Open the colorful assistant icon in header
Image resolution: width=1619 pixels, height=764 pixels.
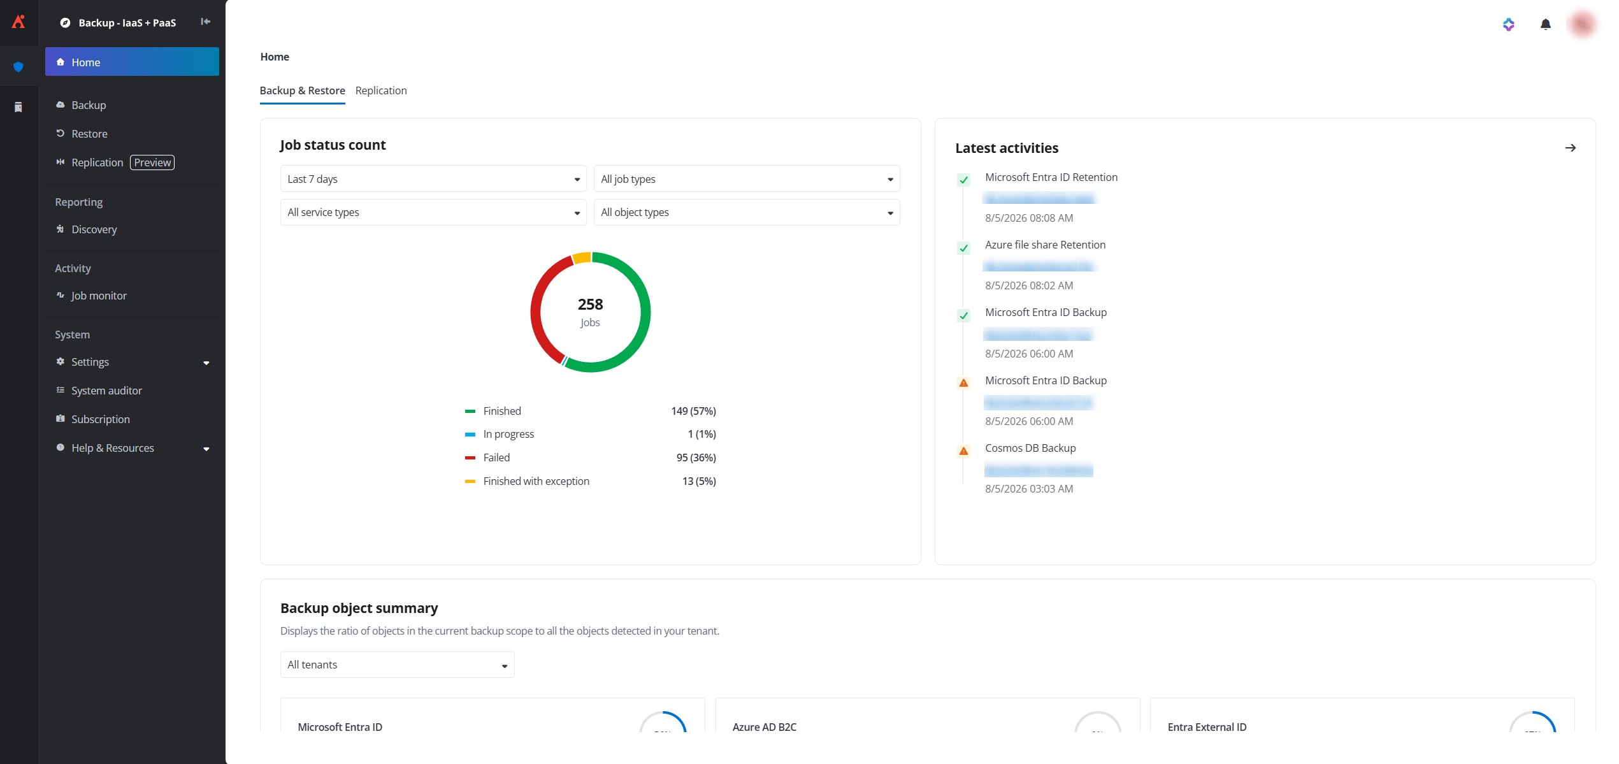pos(1508,24)
